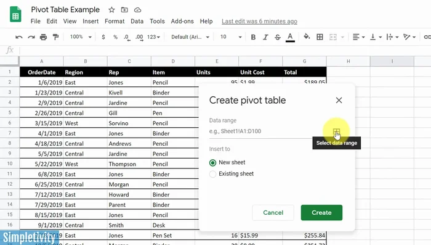The width and height of the screenshot is (431, 245).
Task: Select the cell containing Desk
Action: (173, 225)
